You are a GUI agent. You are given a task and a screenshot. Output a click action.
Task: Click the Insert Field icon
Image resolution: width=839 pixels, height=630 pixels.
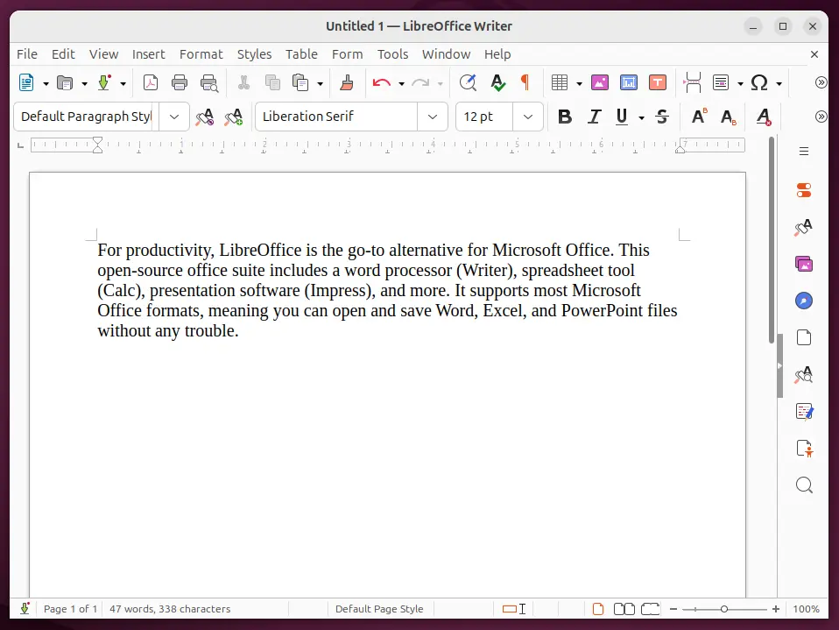(722, 83)
